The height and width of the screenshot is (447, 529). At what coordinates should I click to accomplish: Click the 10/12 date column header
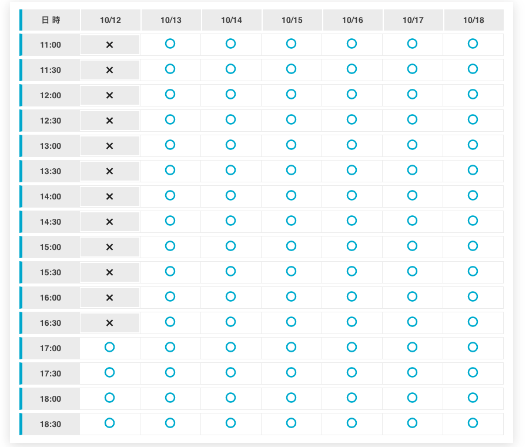pos(111,20)
